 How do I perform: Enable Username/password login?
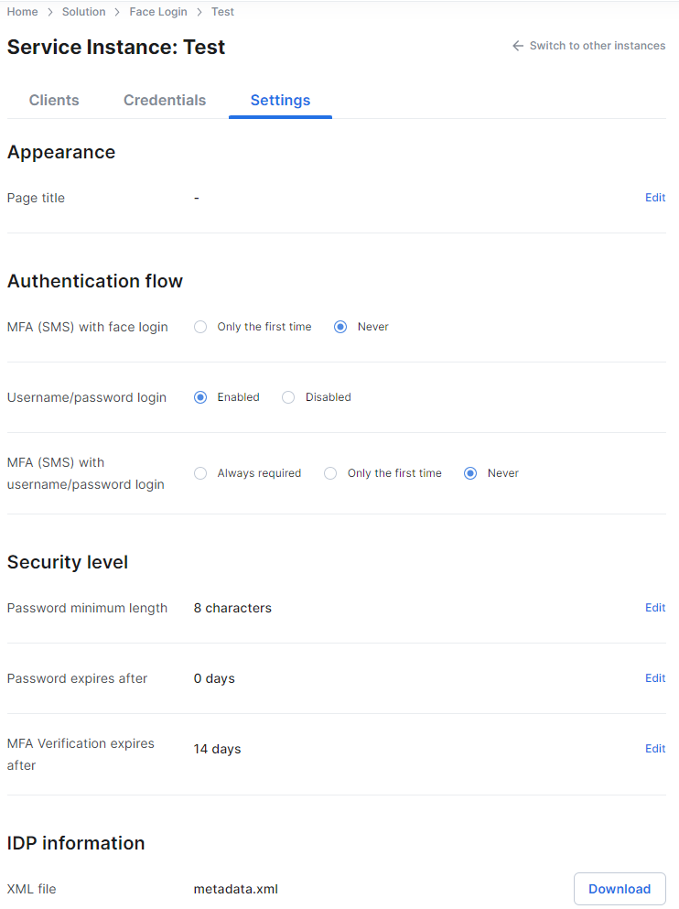pos(199,396)
